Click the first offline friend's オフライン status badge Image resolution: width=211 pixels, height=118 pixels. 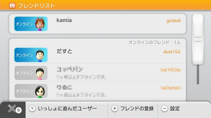[31, 73]
